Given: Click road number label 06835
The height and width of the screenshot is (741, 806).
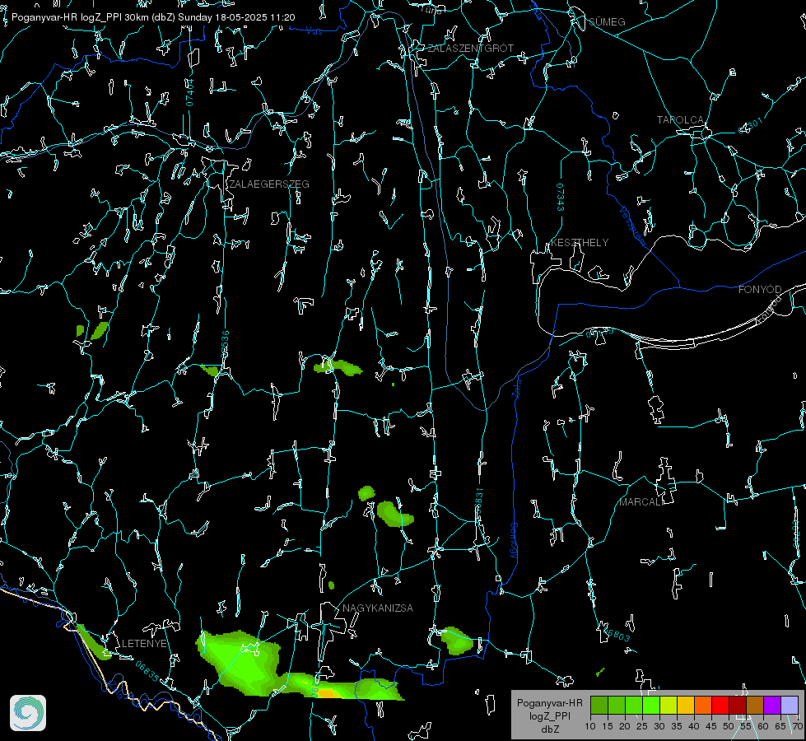Looking at the screenshot, I should pos(147,671).
